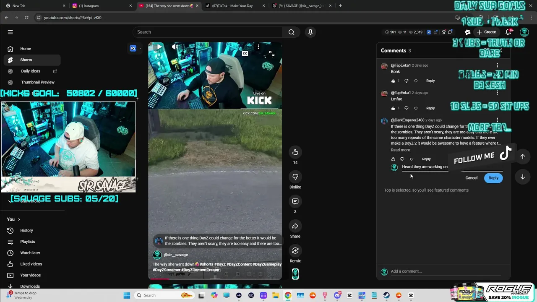
Task: Like the @DarkEmperor2460 comment
Action: (x=393, y=159)
